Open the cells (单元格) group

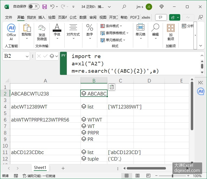coord(141,31)
